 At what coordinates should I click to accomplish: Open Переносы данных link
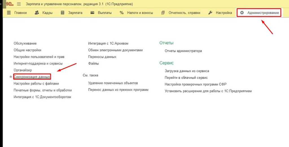tap(102, 57)
